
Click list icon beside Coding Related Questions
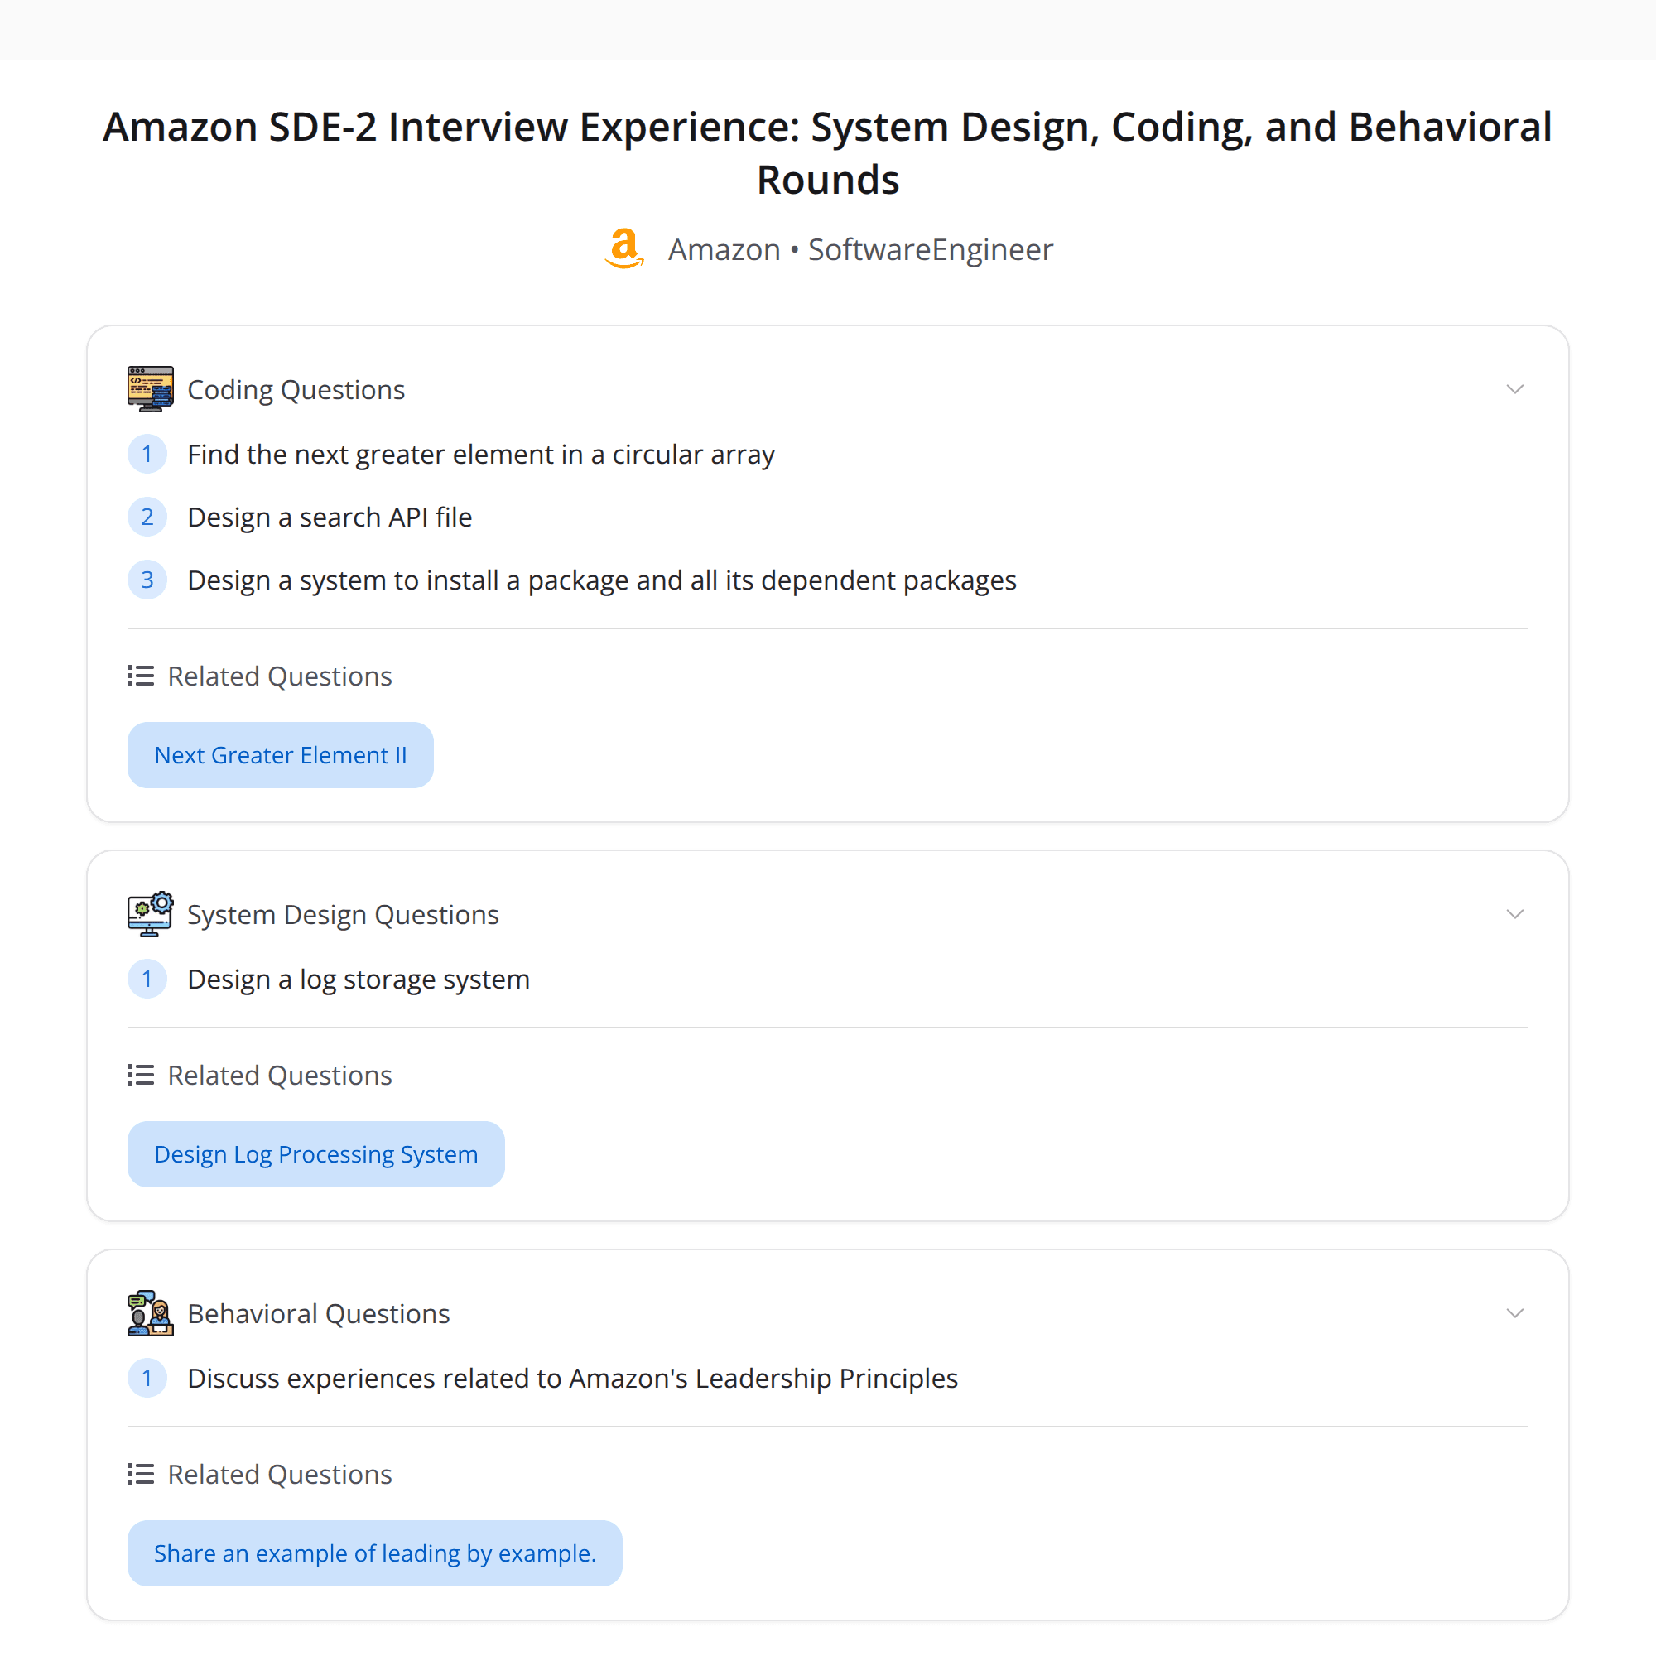pos(141,676)
